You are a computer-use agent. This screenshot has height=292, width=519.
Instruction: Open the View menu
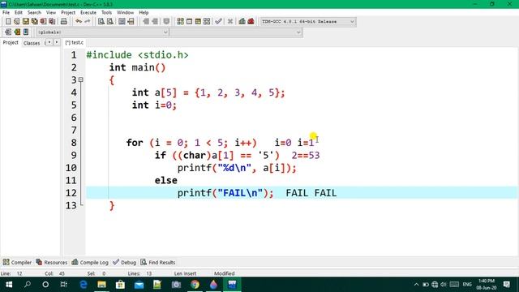point(51,13)
